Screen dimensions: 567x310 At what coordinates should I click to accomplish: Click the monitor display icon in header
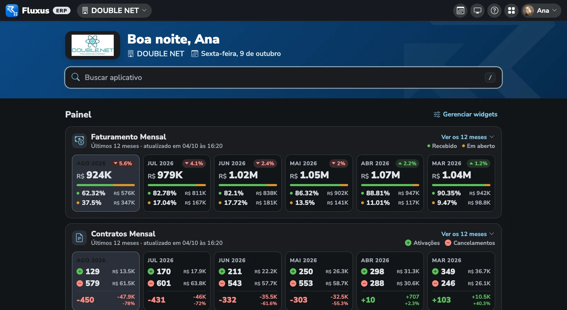point(477,11)
